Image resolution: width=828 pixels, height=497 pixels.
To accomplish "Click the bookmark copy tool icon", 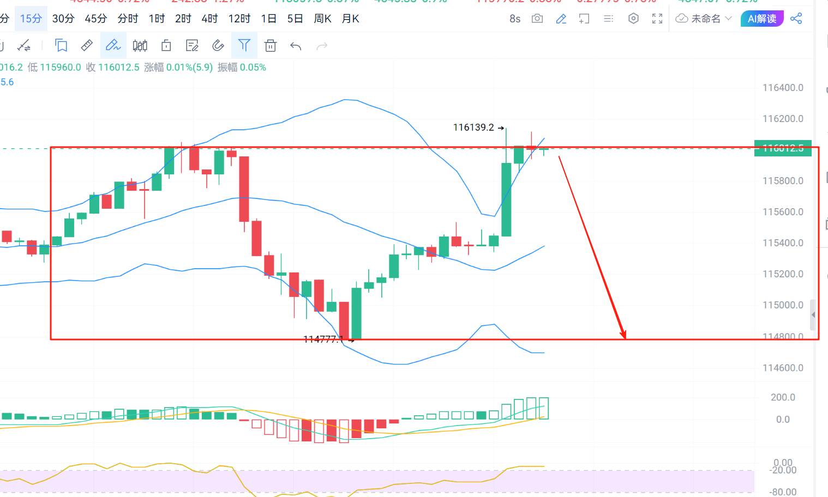I will pyautogui.click(x=61, y=46).
